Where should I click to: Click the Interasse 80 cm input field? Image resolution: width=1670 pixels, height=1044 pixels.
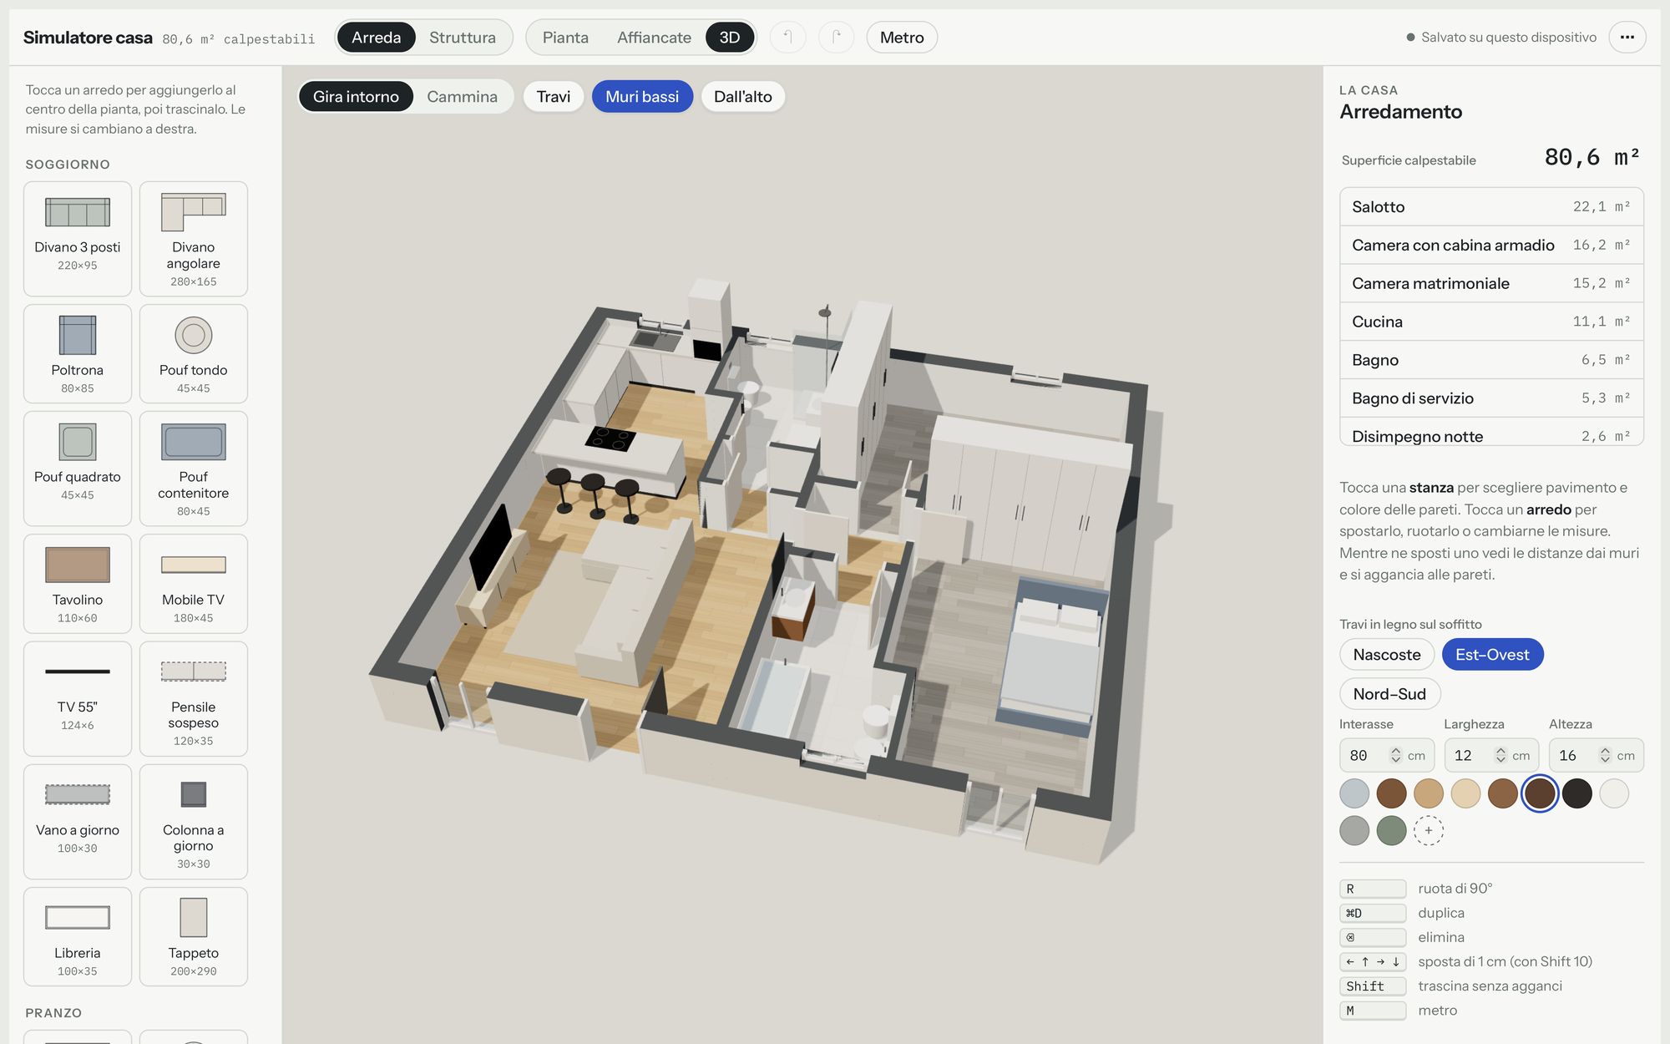coord(1387,755)
